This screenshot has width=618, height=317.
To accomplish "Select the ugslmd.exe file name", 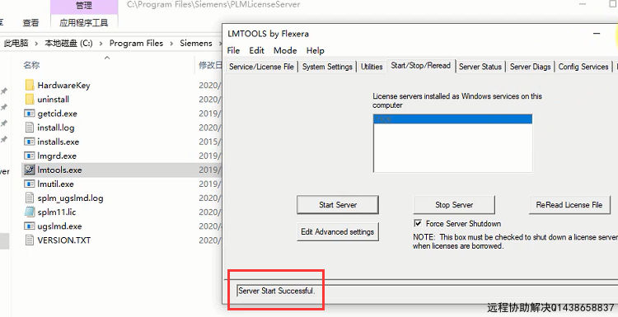I will coord(59,226).
